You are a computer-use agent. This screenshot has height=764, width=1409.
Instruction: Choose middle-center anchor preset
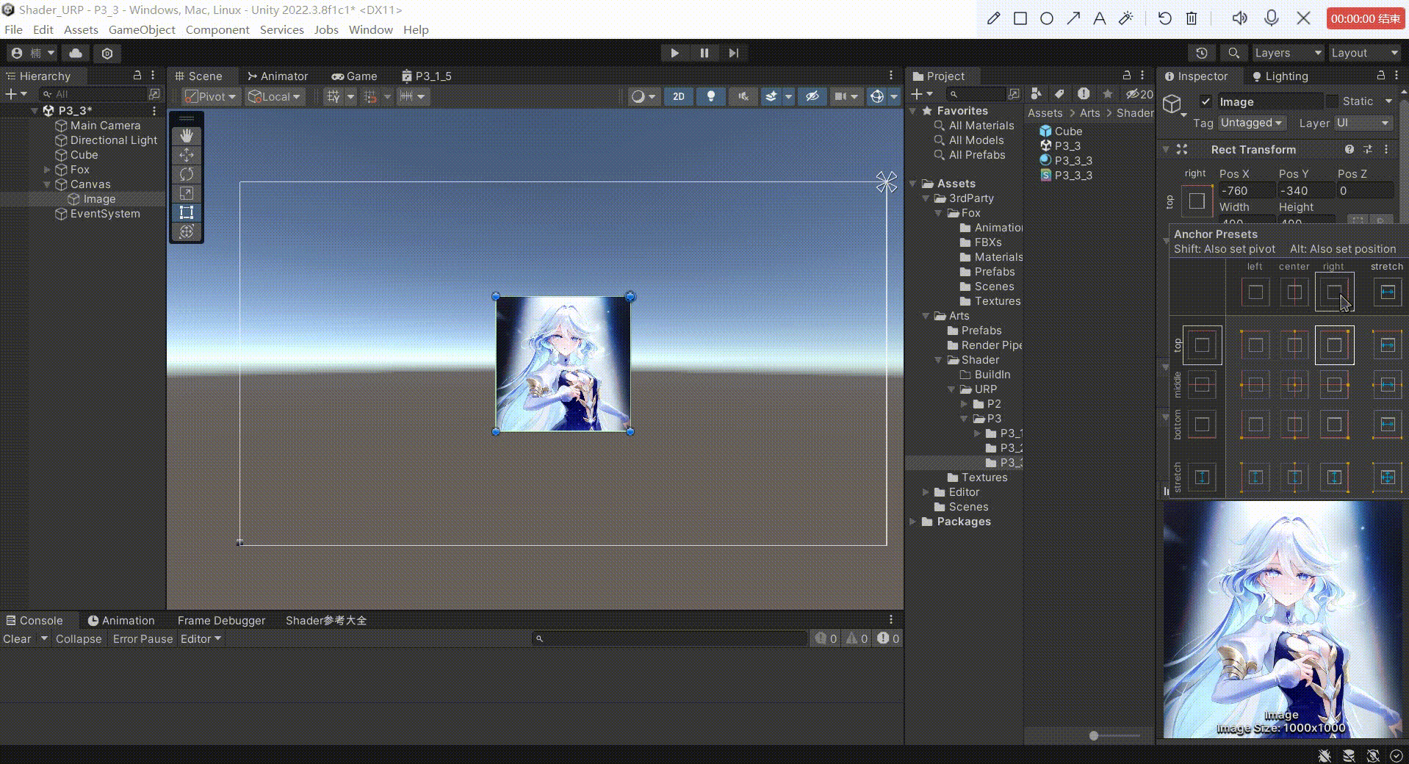1294,384
